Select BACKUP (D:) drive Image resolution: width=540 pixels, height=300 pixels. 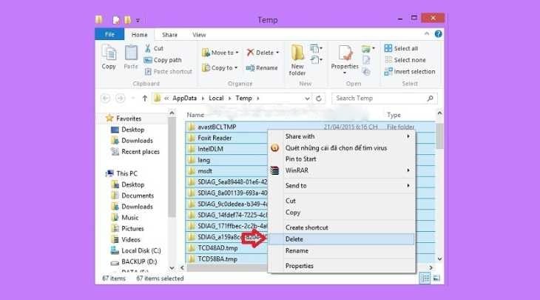point(139,261)
